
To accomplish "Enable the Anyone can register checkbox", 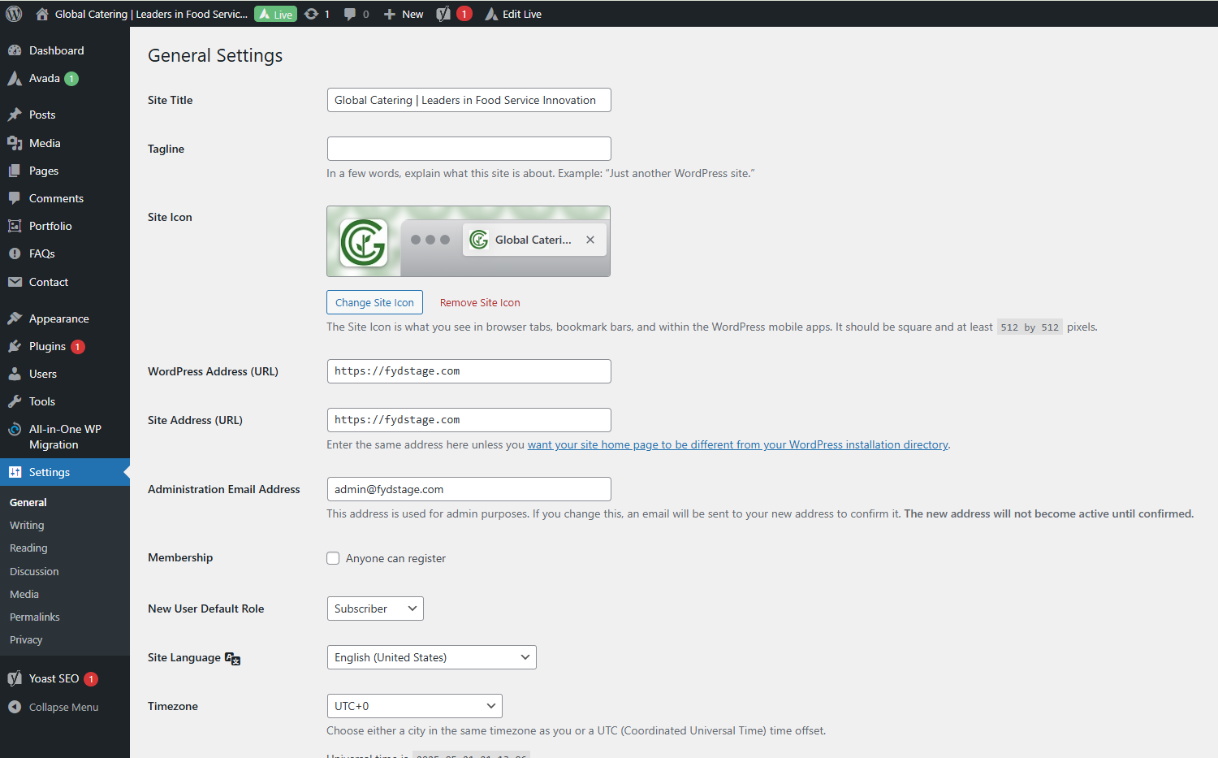I will click(x=333, y=558).
